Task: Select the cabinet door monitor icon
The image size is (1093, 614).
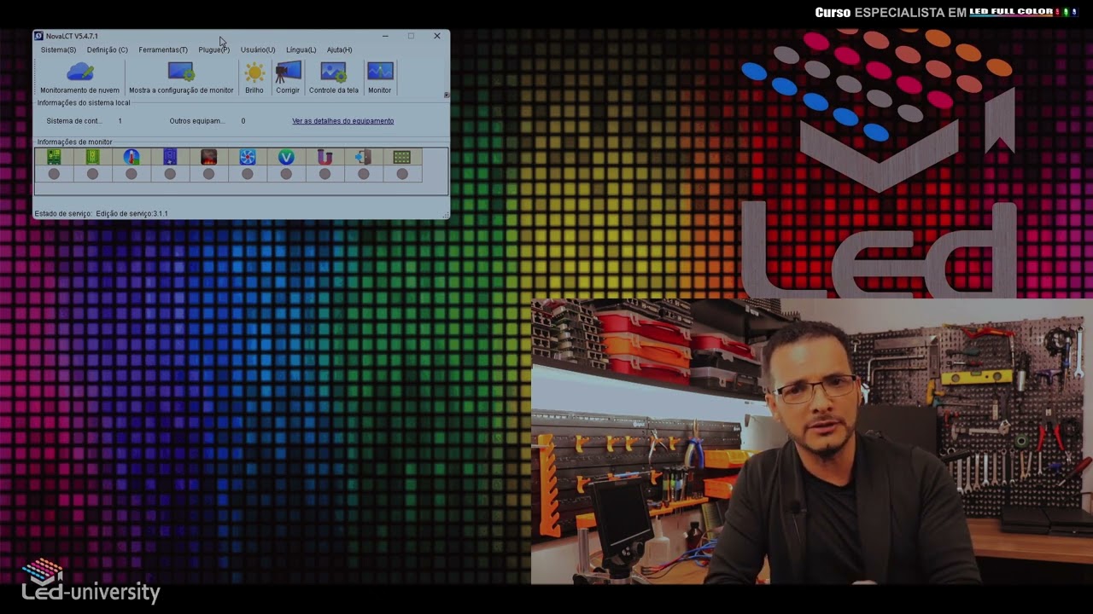Action: coord(363,157)
